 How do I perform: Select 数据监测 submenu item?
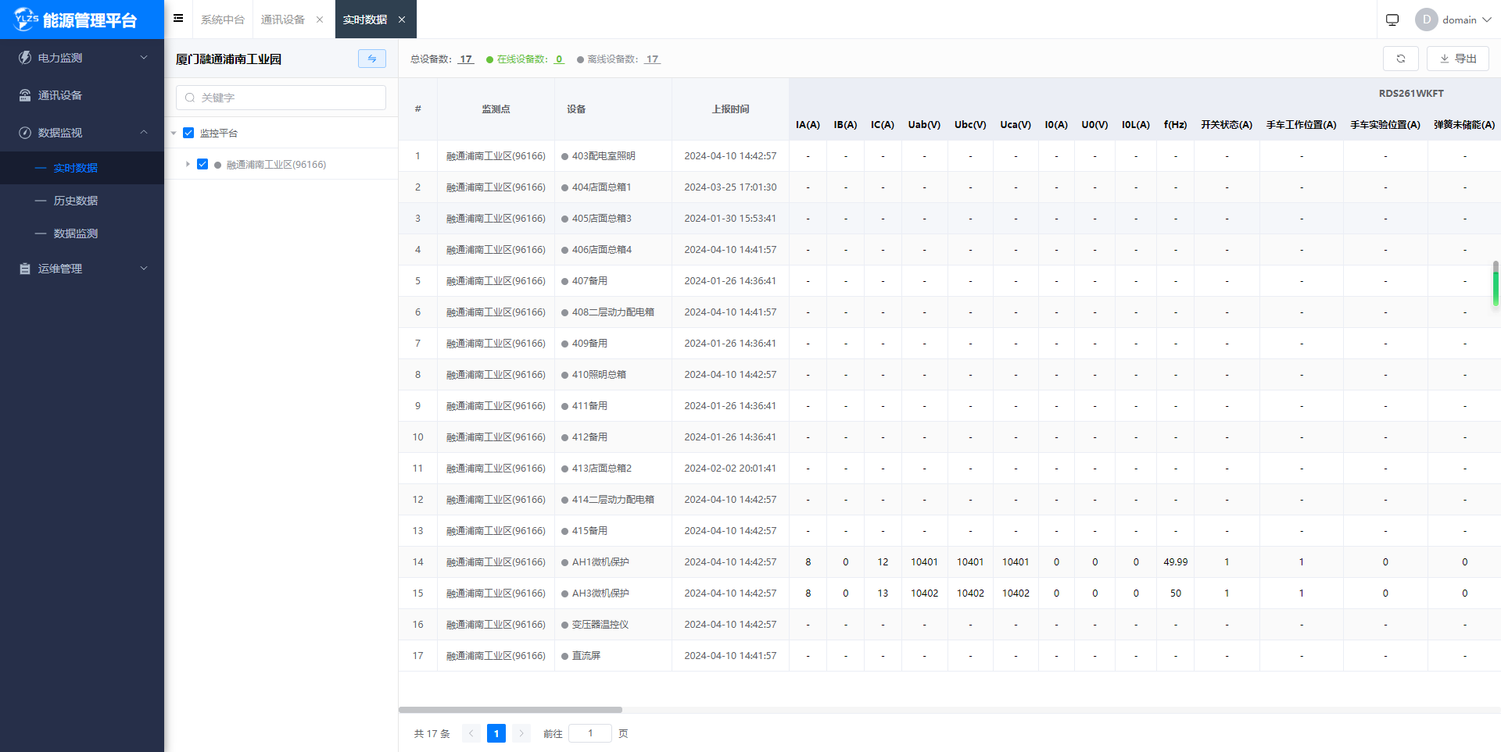coord(82,233)
